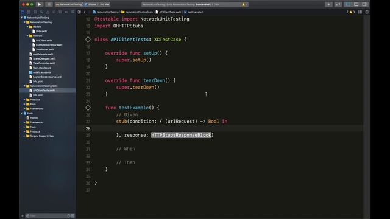Open the Issue navigator warning icon
390x219 pixels.
click(x=48, y=12)
